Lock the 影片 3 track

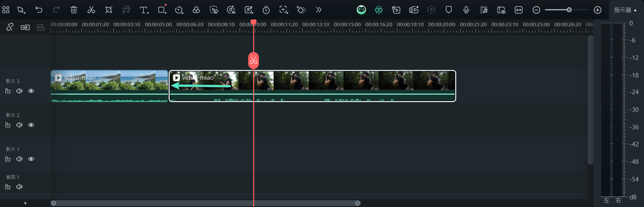click(8, 91)
